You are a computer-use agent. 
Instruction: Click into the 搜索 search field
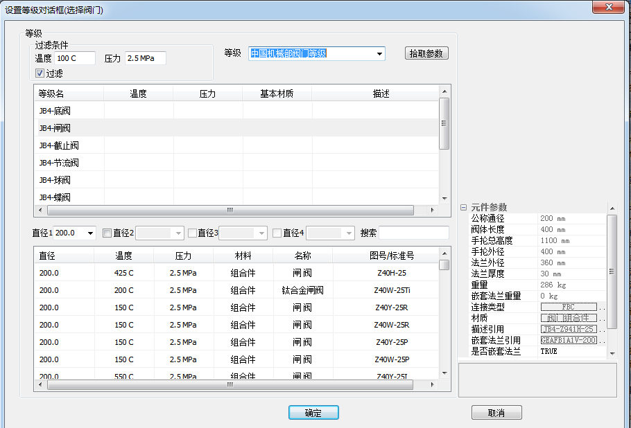pyautogui.click(x=413, y=233)
